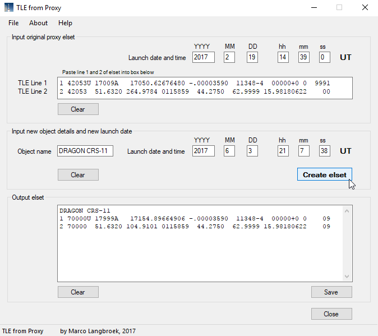Minimize the TLE from Proxy window
Screen dimensions: 378x336
[x=314, y=7]
